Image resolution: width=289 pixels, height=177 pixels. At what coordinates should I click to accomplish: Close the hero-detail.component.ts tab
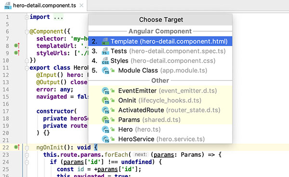tap(81, 5)
